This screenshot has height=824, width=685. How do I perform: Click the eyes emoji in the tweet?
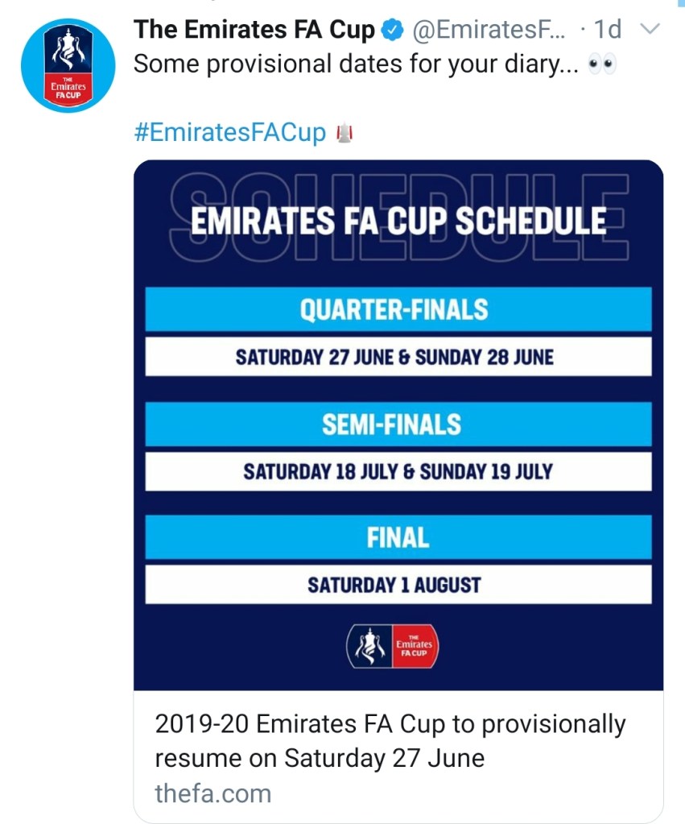602,65
